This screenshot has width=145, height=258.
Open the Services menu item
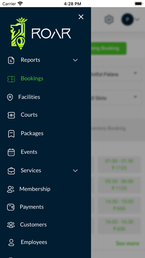pos(31,171)
